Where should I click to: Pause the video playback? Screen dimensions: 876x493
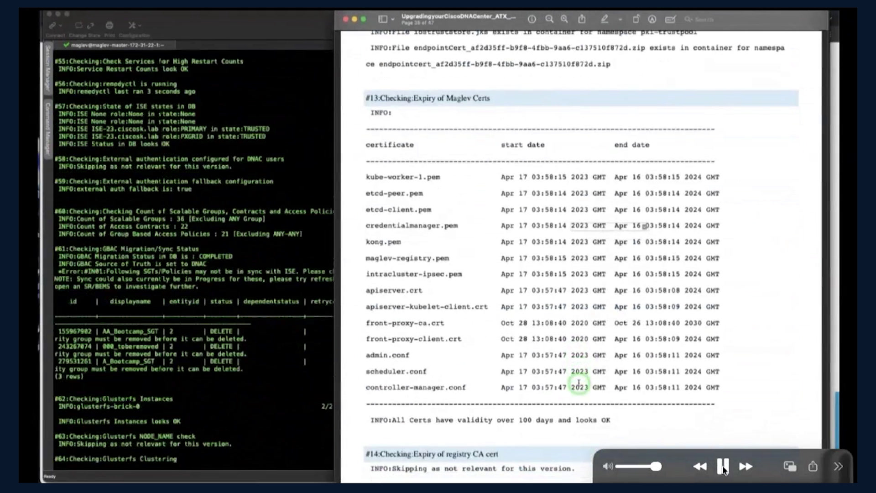pos(723,467)
